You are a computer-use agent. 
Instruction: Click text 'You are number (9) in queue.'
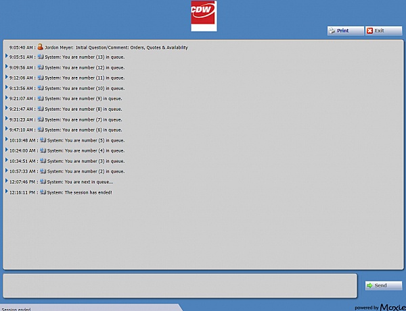pos(92,98)
